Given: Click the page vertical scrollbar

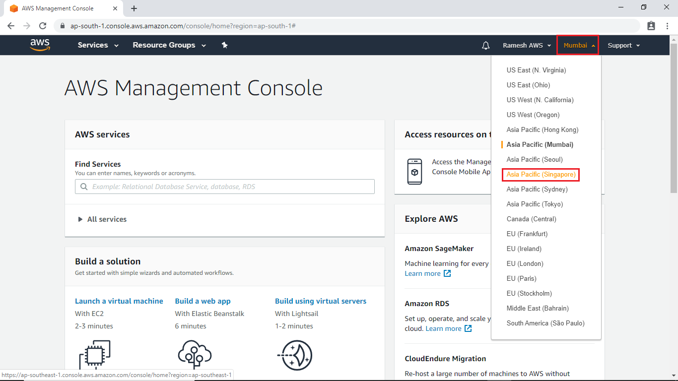Looking at the screenshot, I should 674,118.
